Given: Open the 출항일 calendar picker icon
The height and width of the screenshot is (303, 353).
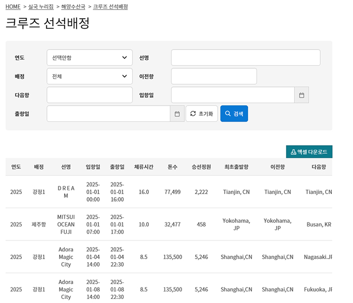Looking at the screenshot, I should coord(177,113).
